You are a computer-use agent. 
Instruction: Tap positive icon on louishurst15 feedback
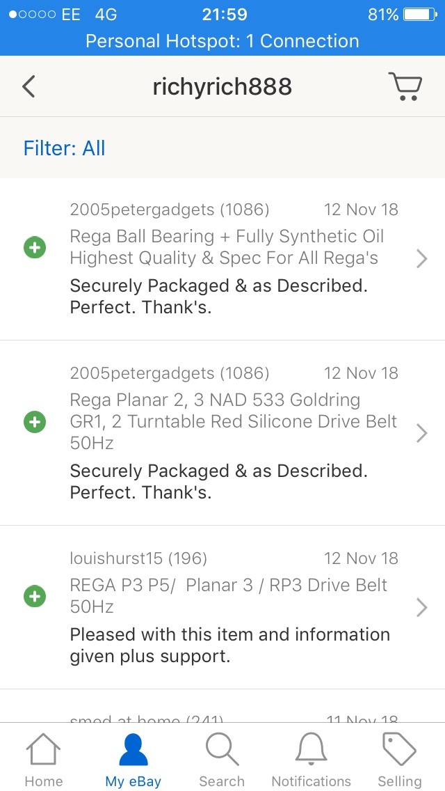point(35,596)
